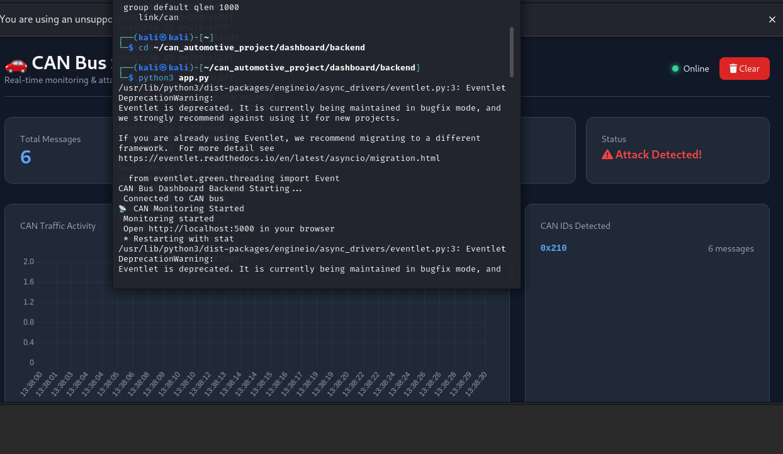
Task: Click the satellite icon before CAN Monitoring Started
Action: pos(122,208)
